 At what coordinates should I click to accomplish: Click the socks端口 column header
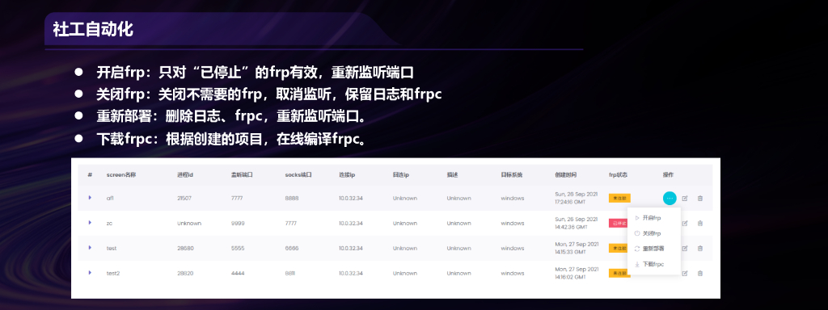tap(298, 174)
